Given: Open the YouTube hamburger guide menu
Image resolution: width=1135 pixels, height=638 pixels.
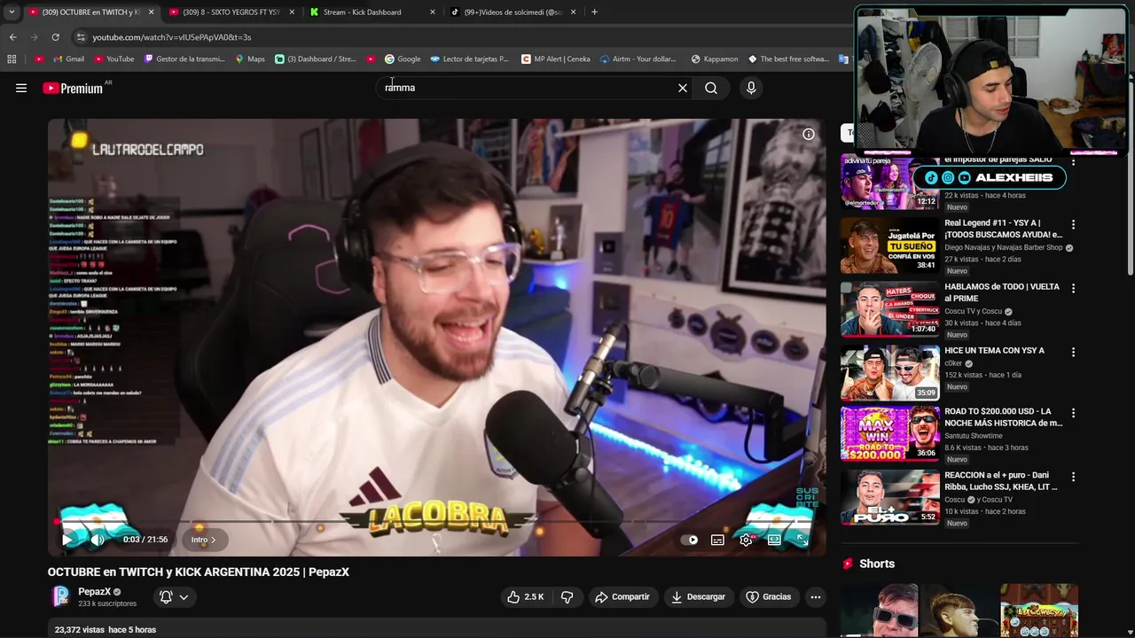Looking at the screenshot, I should (21, 88).
